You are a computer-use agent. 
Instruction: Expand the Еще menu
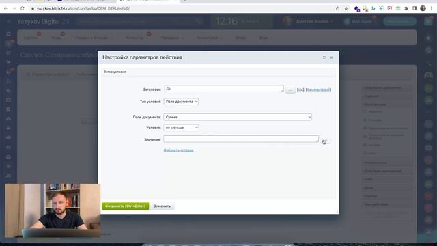pos(266,38)
